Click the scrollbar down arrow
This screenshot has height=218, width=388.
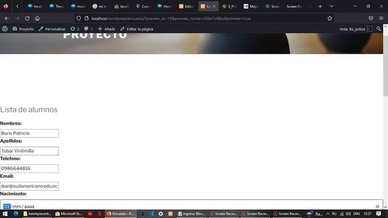point(386,207)
